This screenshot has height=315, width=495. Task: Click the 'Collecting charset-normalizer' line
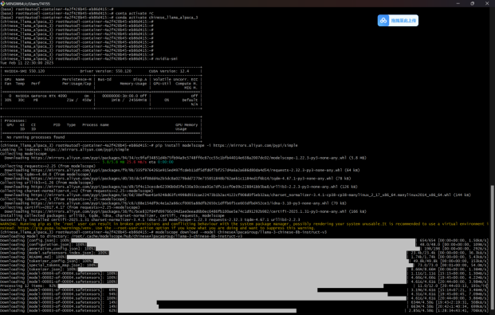[77, 191]
